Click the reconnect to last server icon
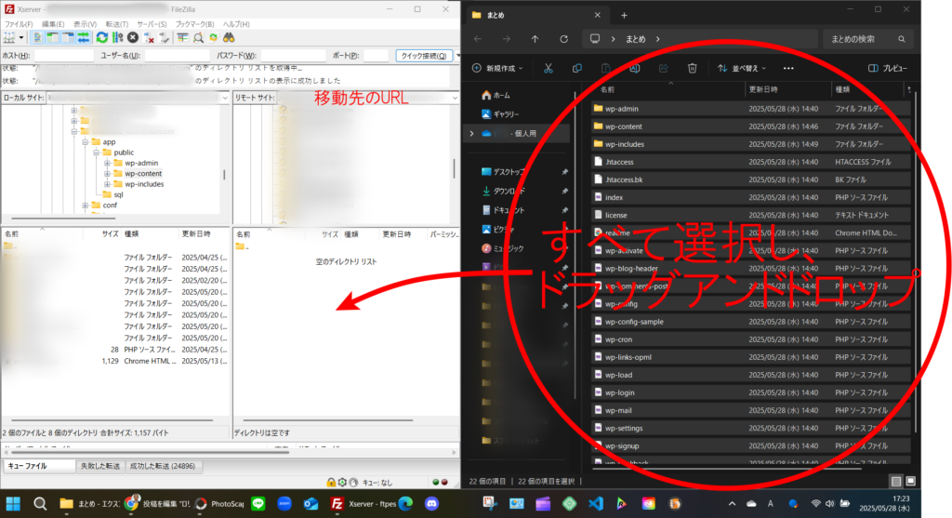This screenshot has width=952, height=518. [164, 37]
